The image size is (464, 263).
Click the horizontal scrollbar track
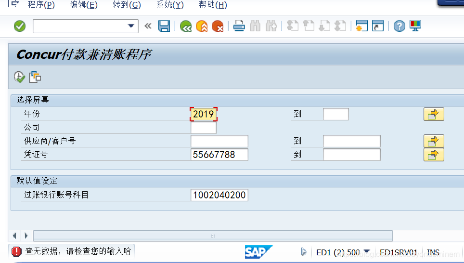point(213,236)
